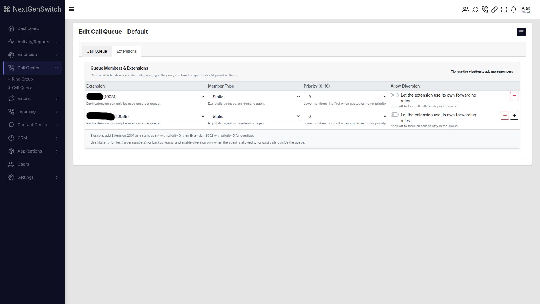Open the chat bubble icon in header
This screenshot has height=304, width=540.
(475, 10)
